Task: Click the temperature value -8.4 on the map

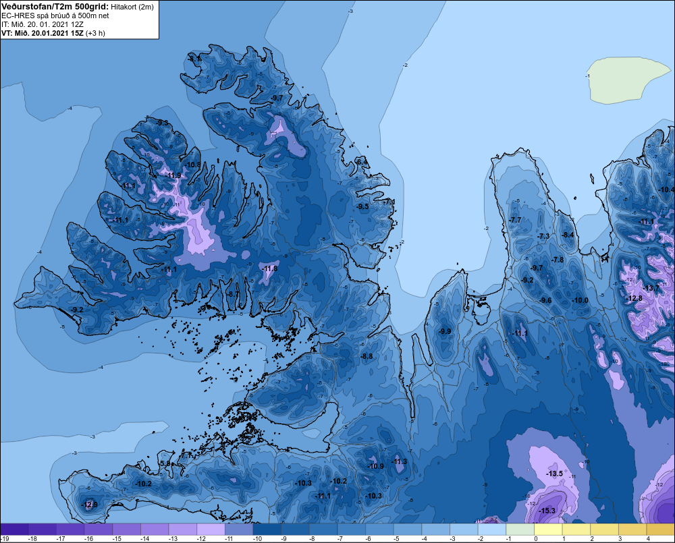Action: pos(568,235)
